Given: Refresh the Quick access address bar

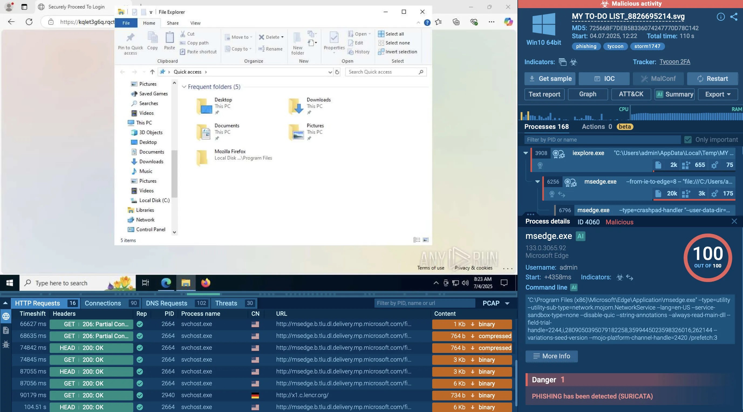Looking at the screenshot, I should coord(337,72).
